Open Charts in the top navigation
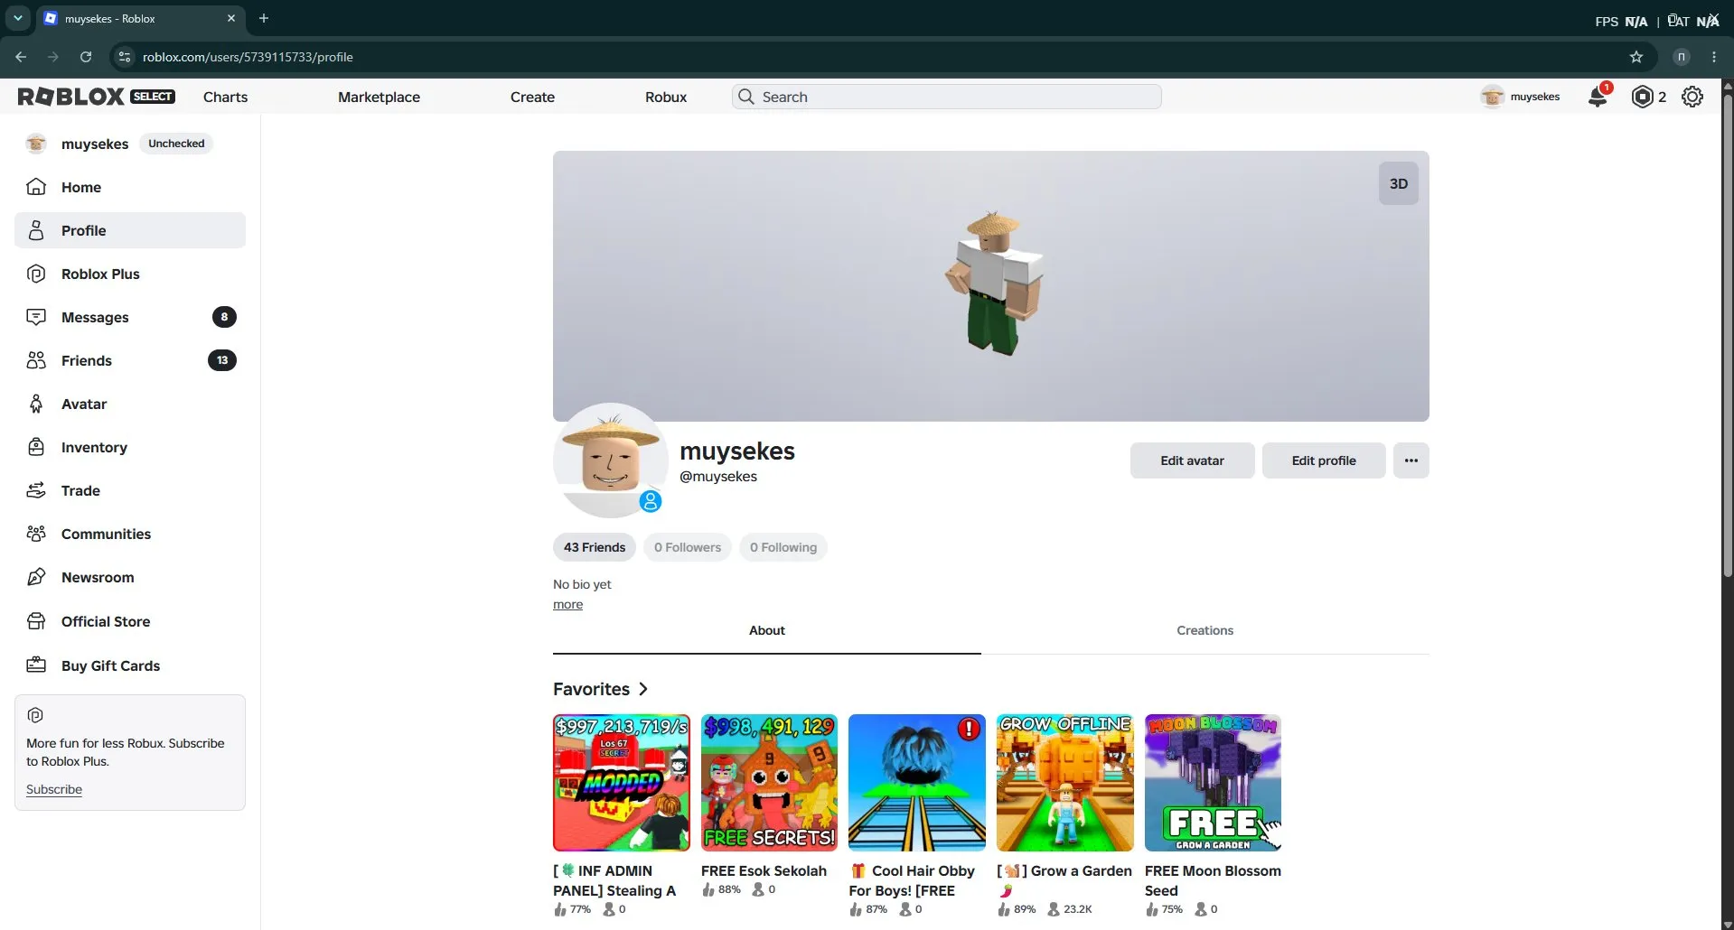This screenshot has height=930, width=1734. [225, 97]
